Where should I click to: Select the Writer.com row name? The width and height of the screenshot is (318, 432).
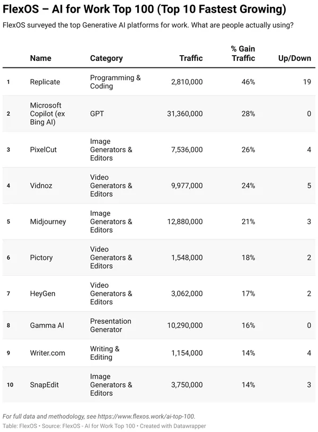[48, 353]
